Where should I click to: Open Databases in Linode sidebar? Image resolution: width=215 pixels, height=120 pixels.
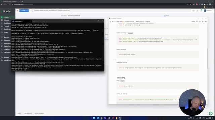pos(7,40)
